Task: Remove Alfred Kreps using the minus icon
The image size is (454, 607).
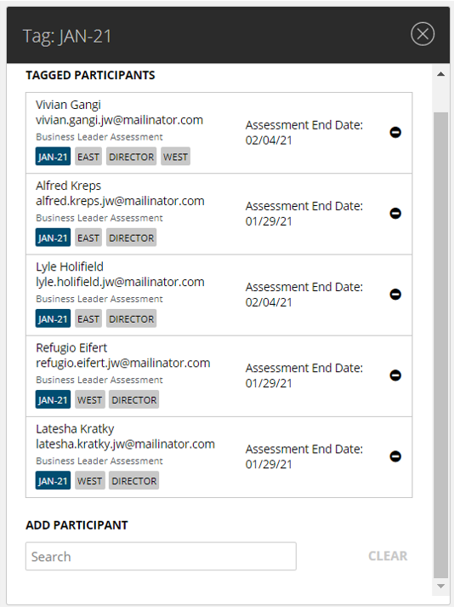Action: [x=395, y=214]
